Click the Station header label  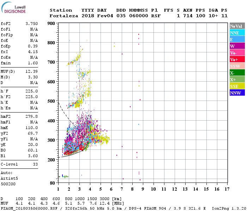(61, 10)
